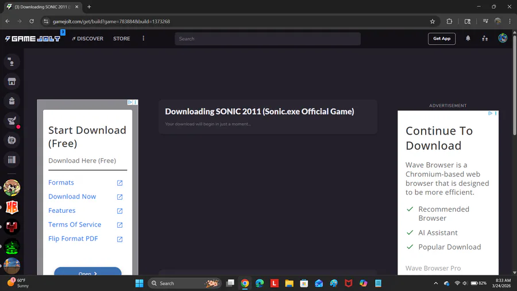Open the sidebar shop storefront icon

(11, 82)
